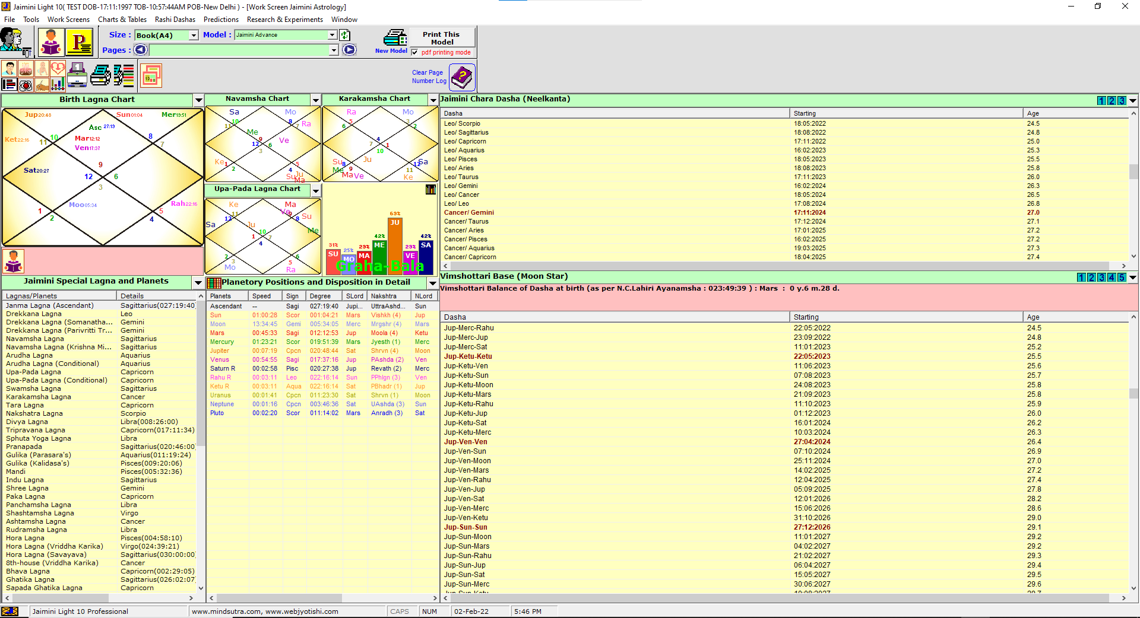
Task: Click the refresh model icon beside Model dropdown
Action: click(345, 35)
